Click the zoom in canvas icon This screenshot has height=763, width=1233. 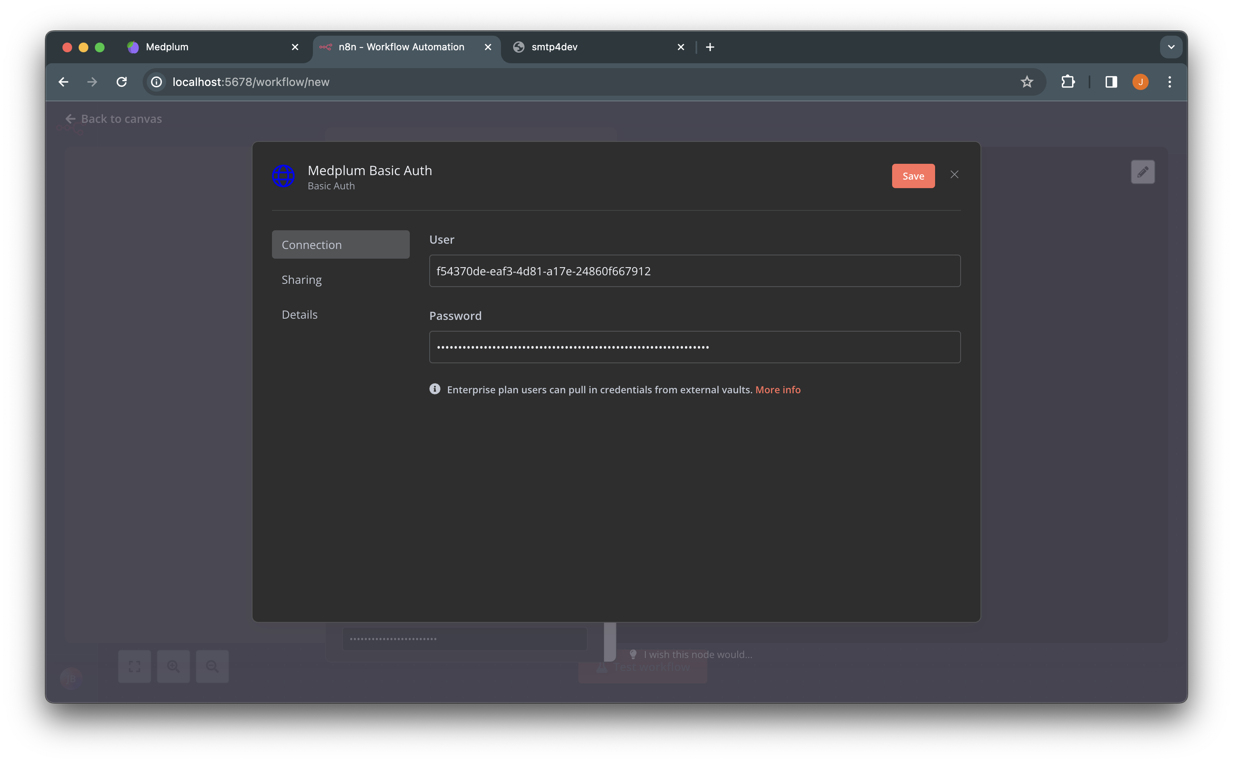[x=173, y=667]
